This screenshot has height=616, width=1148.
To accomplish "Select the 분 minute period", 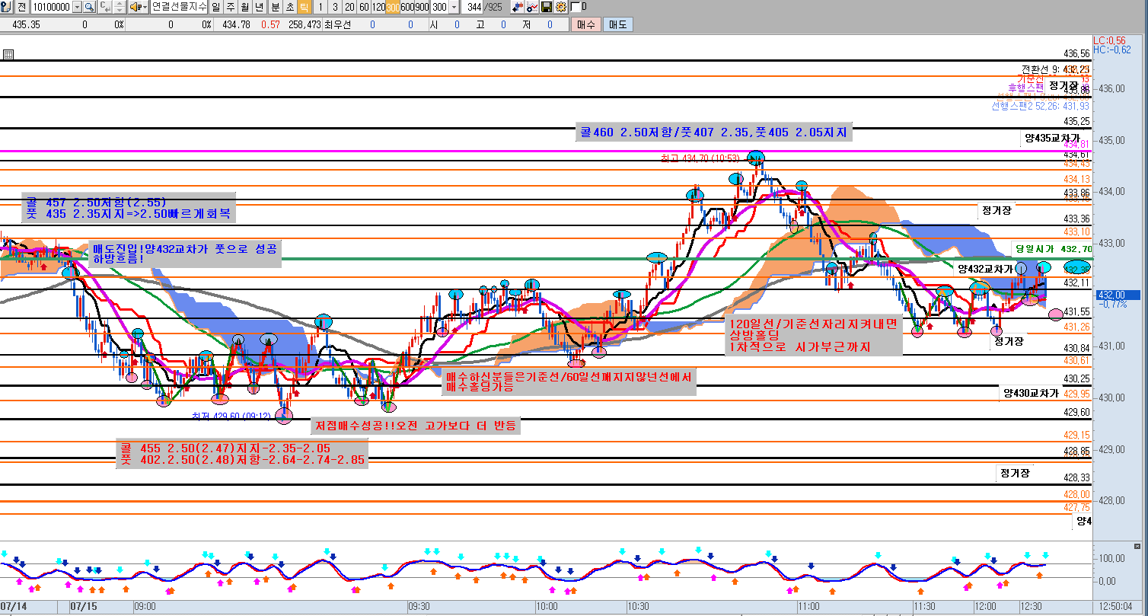I will 276,7.
